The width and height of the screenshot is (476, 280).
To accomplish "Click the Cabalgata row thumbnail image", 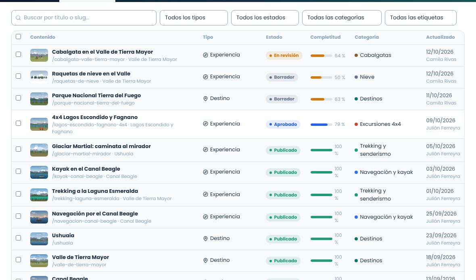I will pos(39,55).
